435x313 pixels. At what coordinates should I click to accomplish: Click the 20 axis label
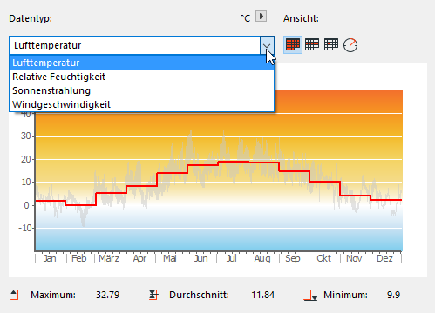26,159
